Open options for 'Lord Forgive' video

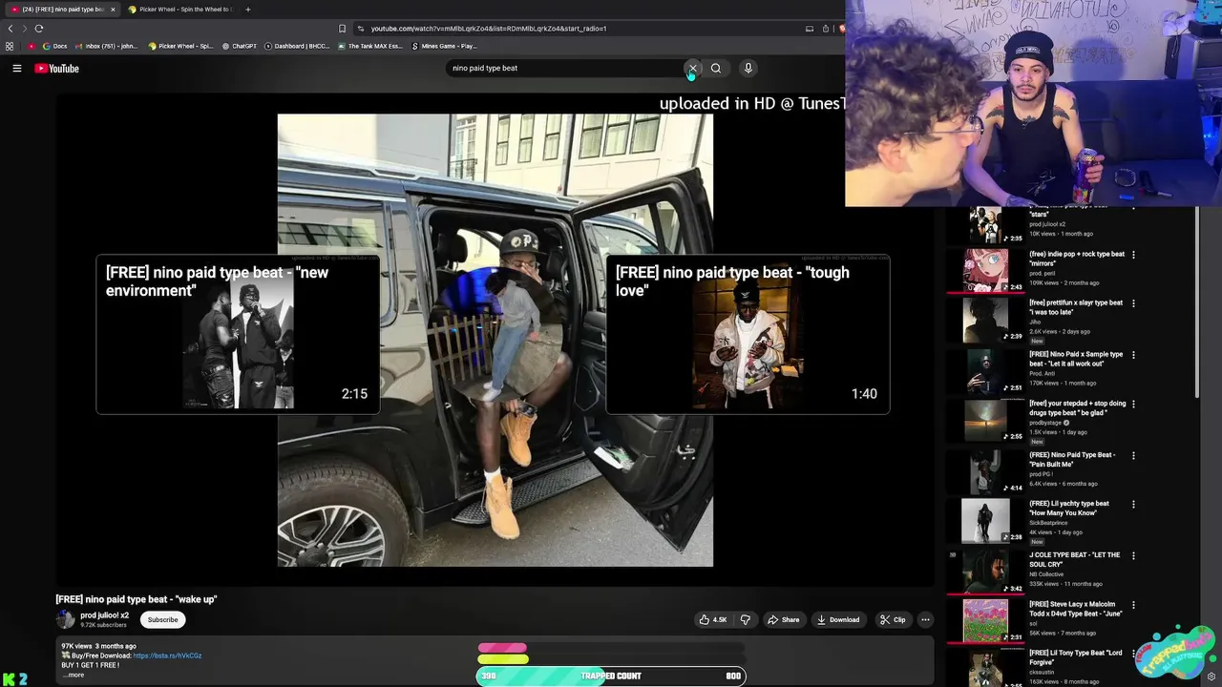tap(1133, 654)
